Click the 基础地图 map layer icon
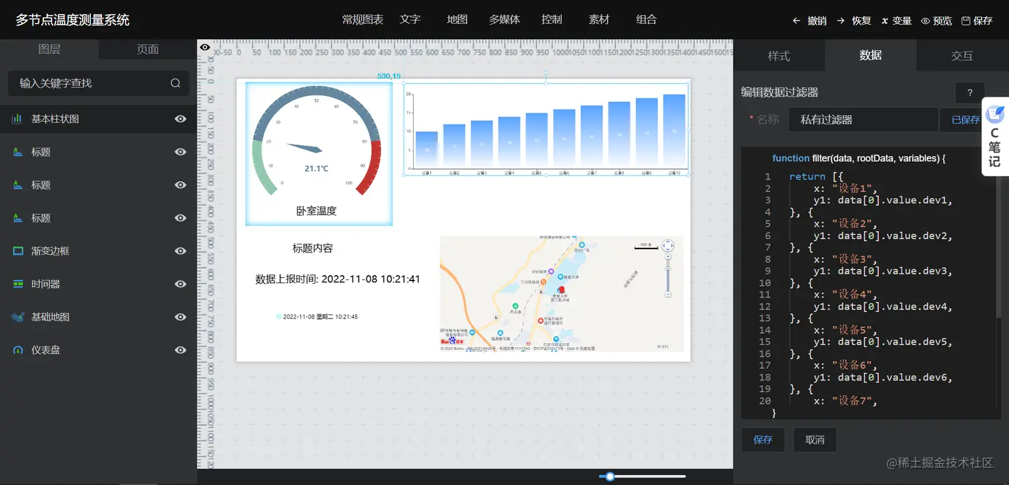The width and height of the screenshot is (1009, 485). [18, 317]
